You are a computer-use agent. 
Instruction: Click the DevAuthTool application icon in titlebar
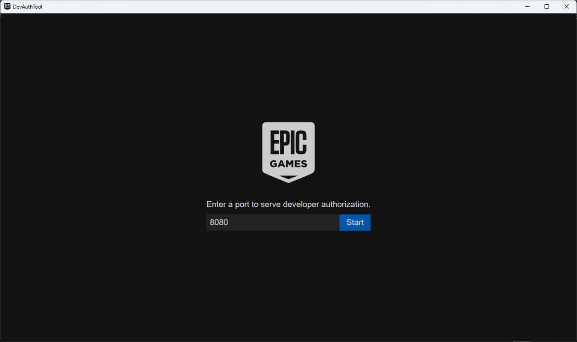(x=6, y=6)
